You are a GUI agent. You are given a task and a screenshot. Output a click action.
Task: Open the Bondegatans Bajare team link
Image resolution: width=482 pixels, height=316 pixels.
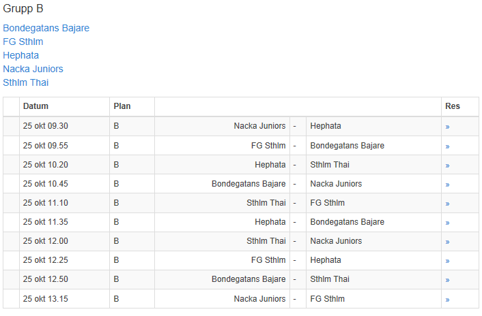[x=46, y=28]
